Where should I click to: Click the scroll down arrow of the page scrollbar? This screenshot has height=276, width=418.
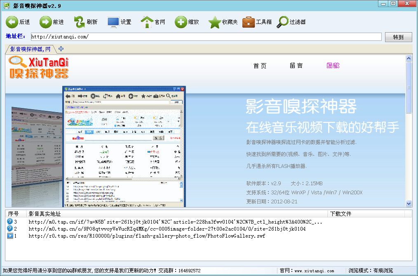409,204
